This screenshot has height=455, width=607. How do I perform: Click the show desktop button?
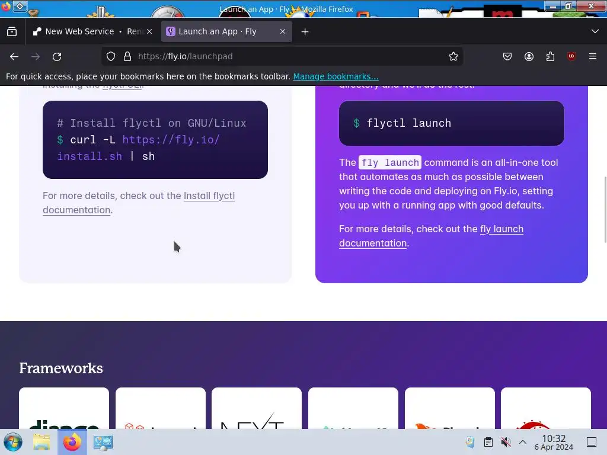coord(592,442)
